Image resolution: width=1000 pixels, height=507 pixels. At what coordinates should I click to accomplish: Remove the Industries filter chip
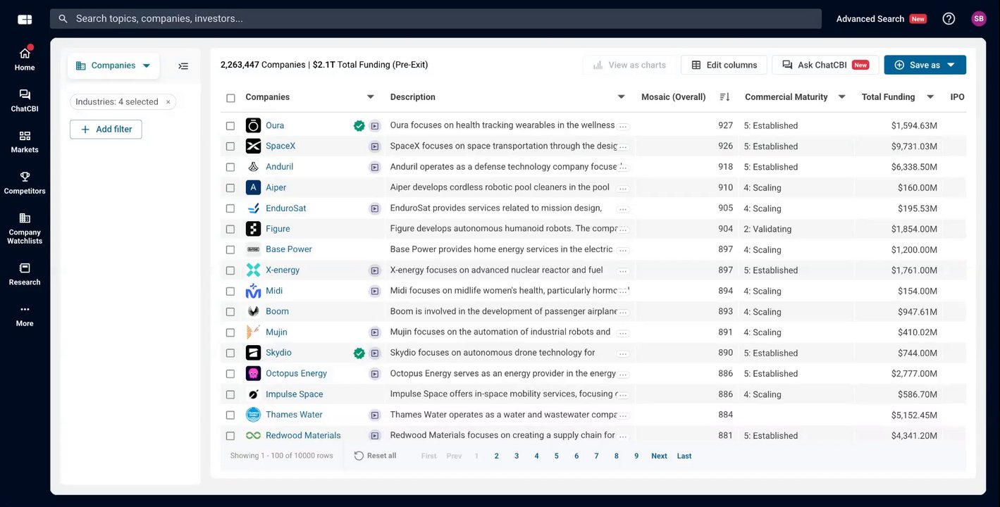coord(168,102)
